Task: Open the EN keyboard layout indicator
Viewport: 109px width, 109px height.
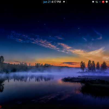Action: pyautogui.click(x=100, y=2)
